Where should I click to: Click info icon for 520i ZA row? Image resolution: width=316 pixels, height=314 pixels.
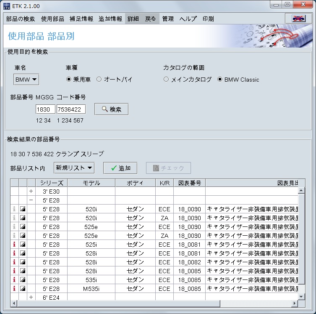pyautogui.click(x=14, y=218)
